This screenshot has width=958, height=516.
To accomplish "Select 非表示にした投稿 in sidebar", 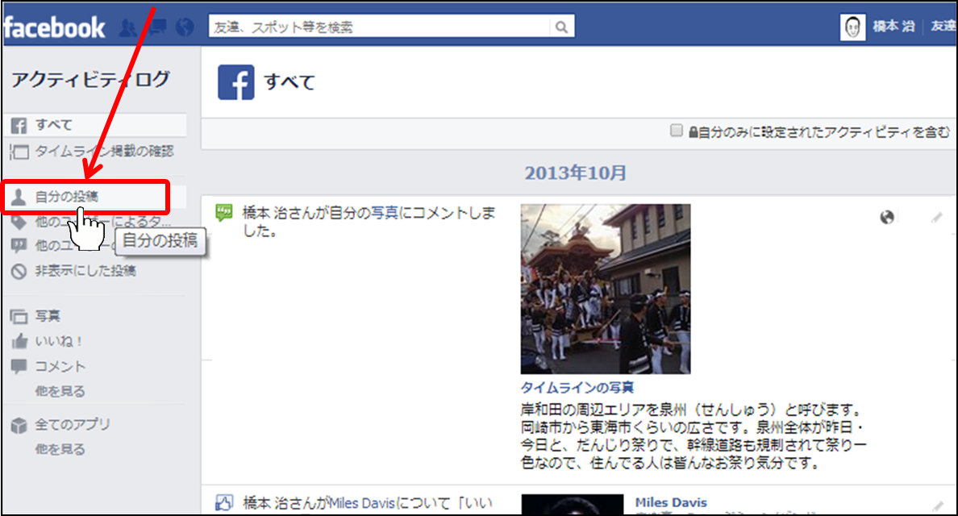I will pyautogui.click(x=85, y=271).
